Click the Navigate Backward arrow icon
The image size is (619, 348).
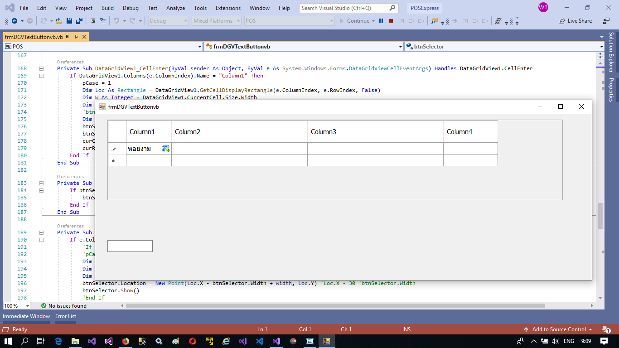point(15,21)
